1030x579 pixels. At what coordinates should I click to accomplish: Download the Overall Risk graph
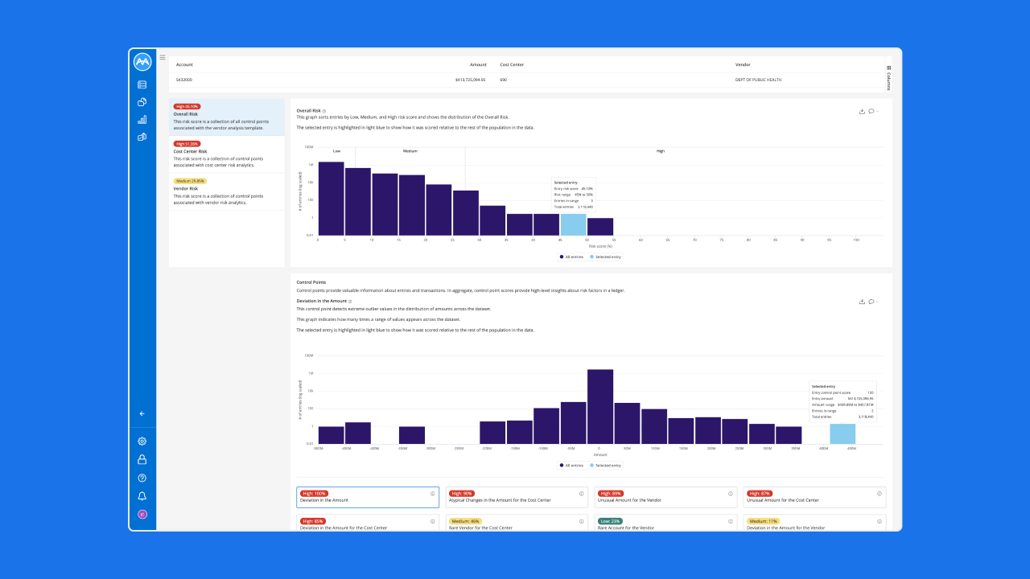click(862, 112)
